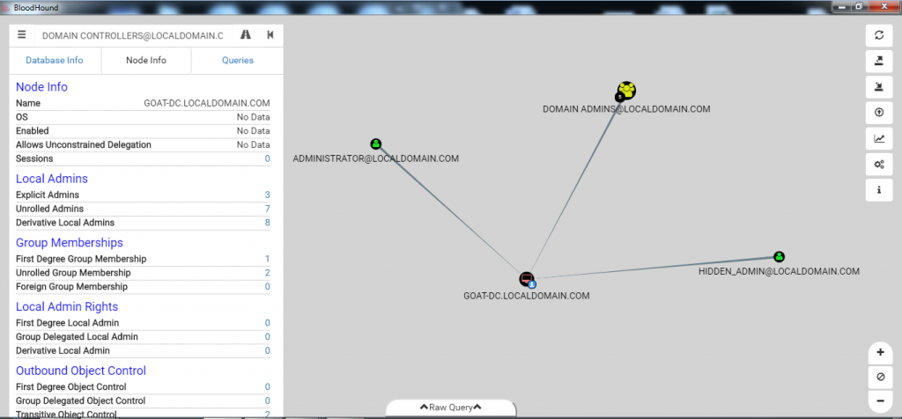Click the Import Graph icon
This screenshot has height=419, width=902.
point(878,86)
